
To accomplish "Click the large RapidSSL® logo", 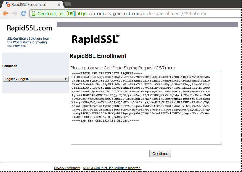I will (x=95, y=39).
